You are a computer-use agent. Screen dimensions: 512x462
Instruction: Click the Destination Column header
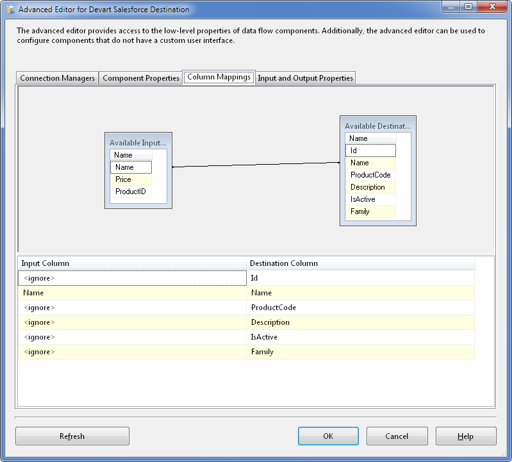[361, 263]
